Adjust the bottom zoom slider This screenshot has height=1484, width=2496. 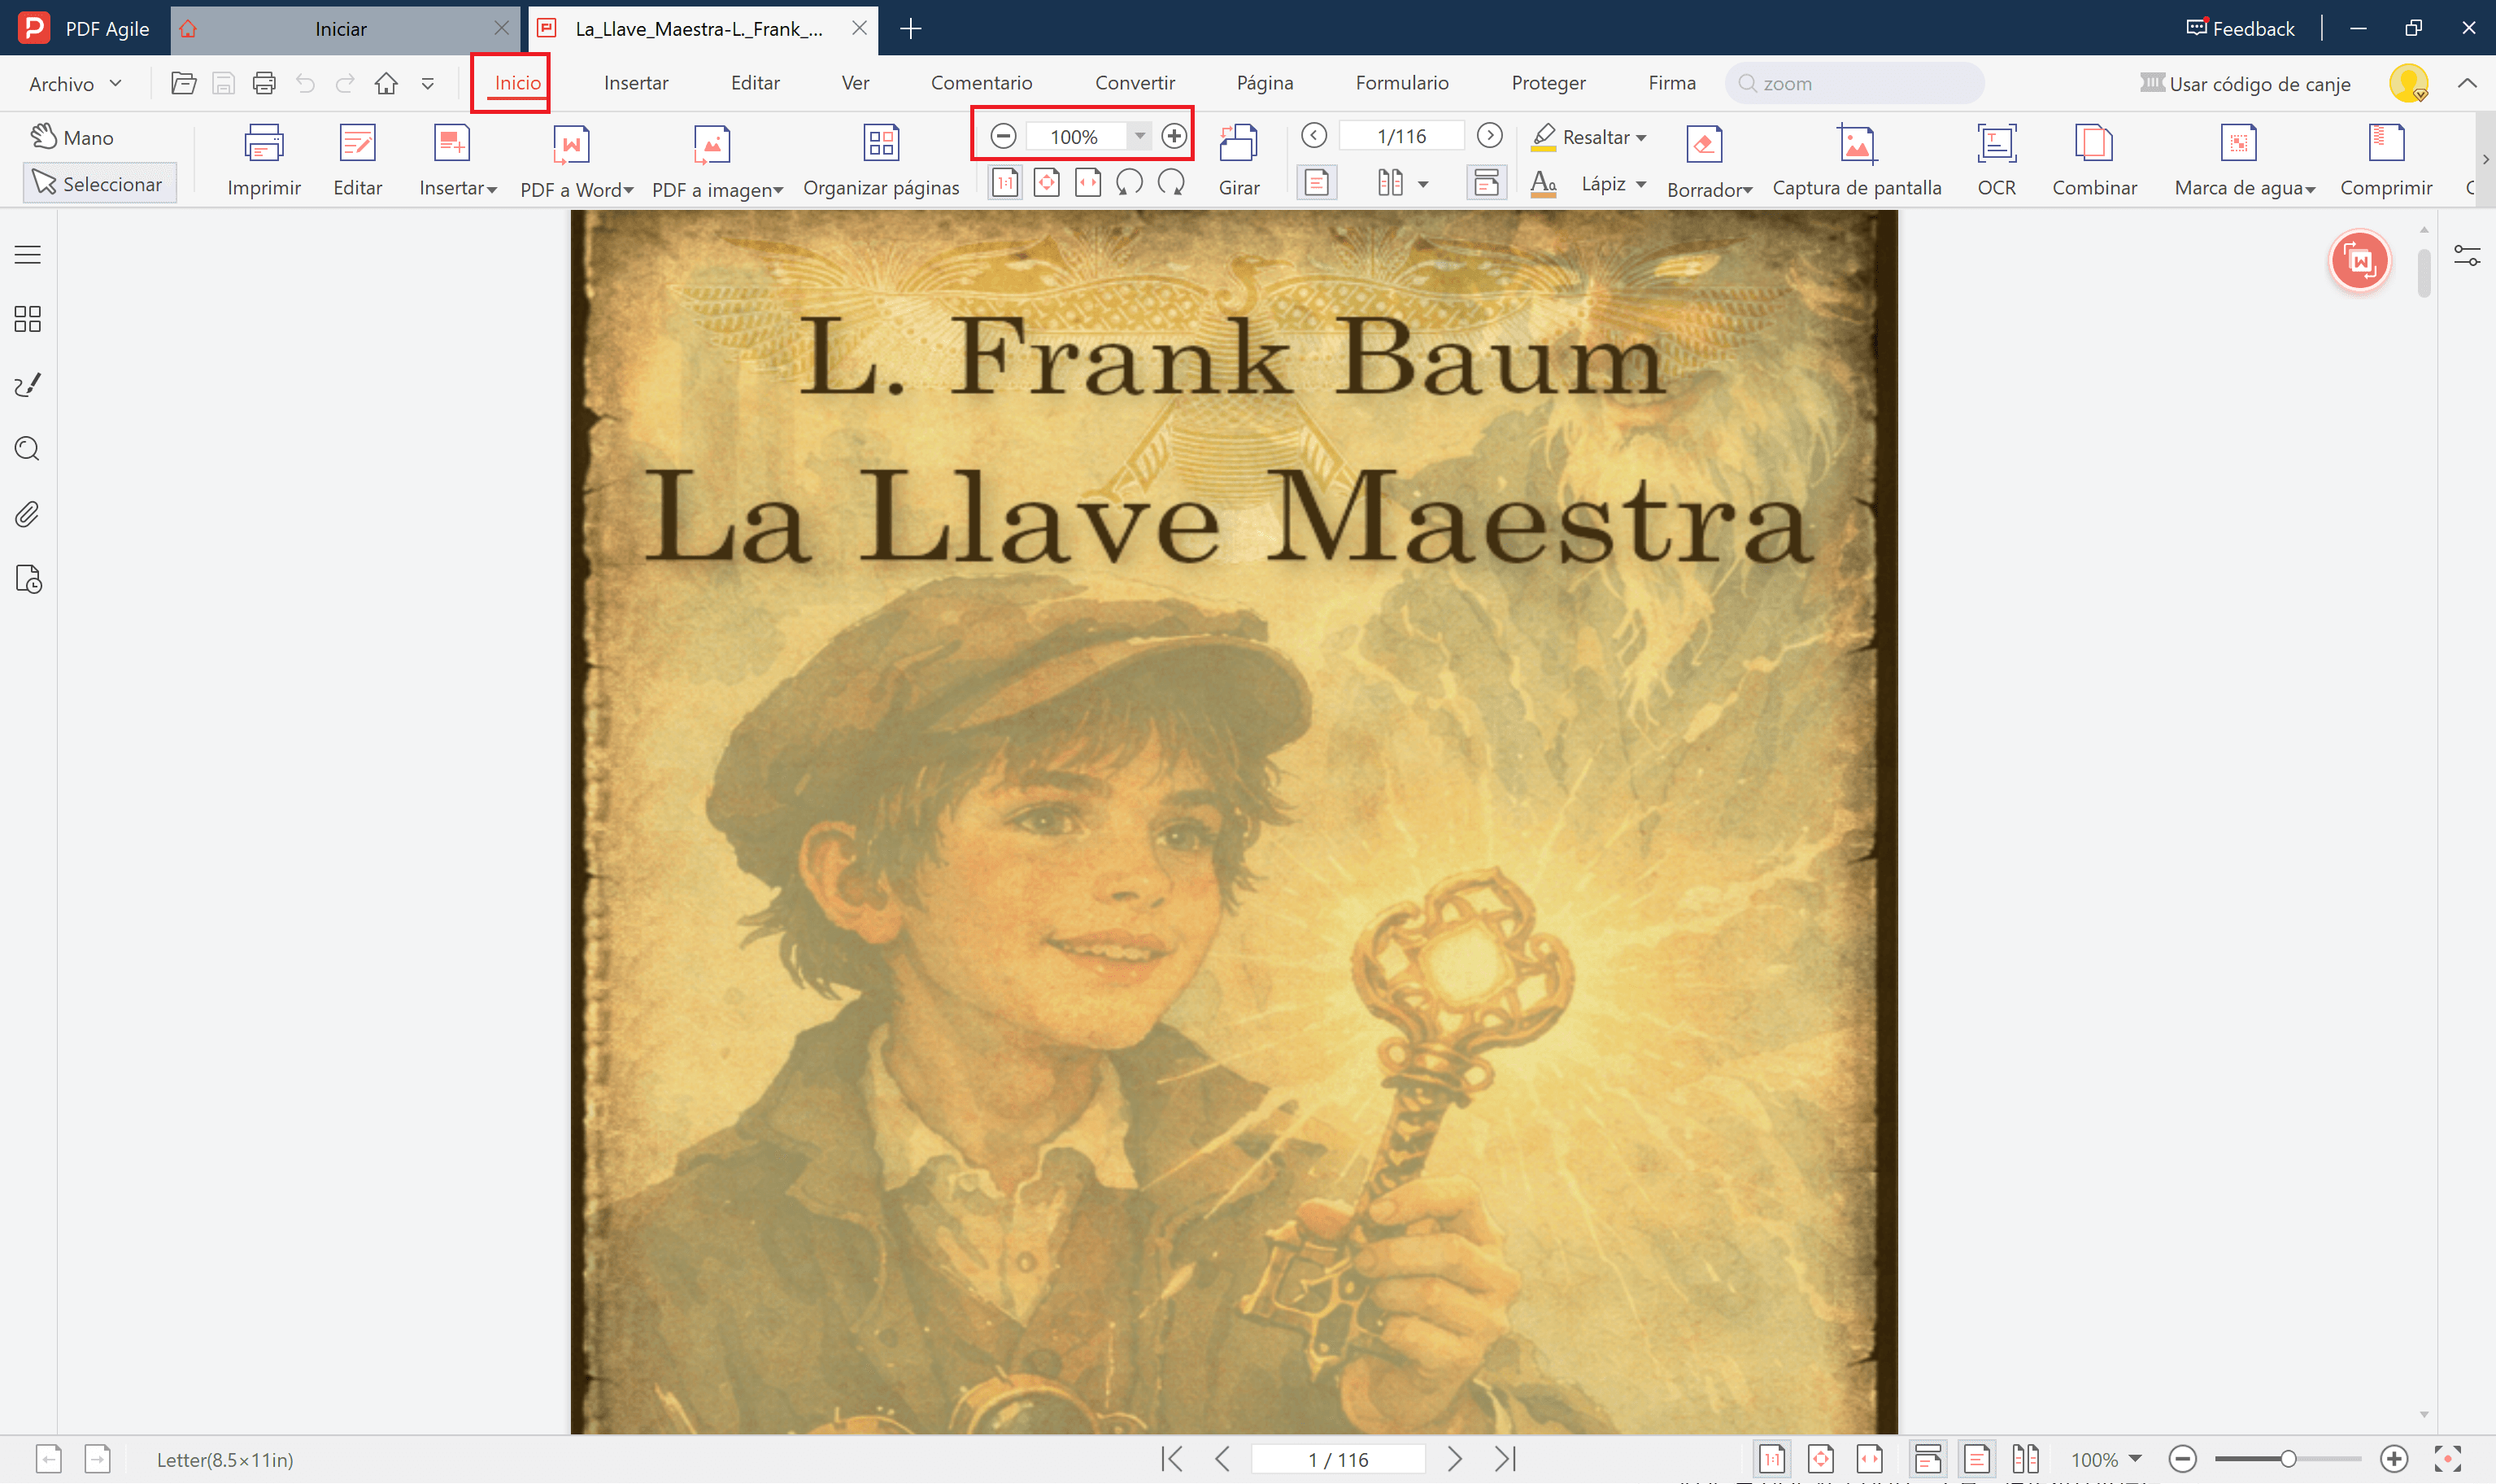(x=2289, y=1459)
